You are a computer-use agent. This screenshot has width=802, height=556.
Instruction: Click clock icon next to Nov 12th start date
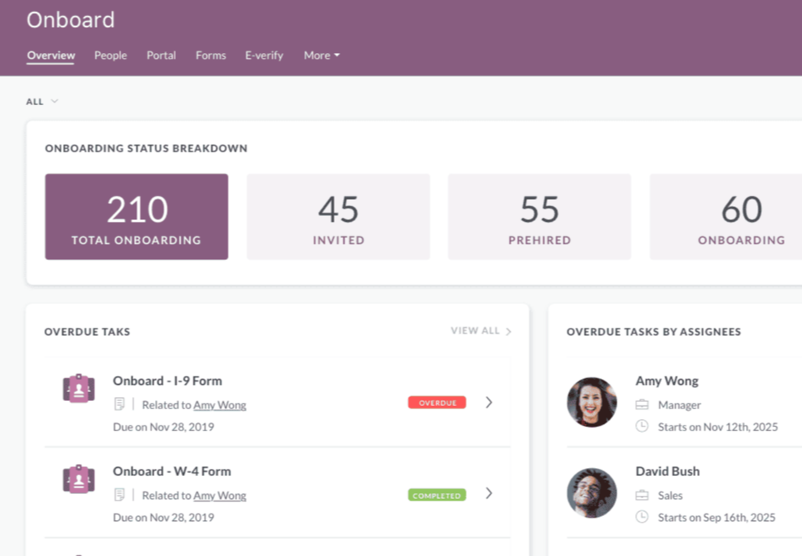[x=642, y=426]
